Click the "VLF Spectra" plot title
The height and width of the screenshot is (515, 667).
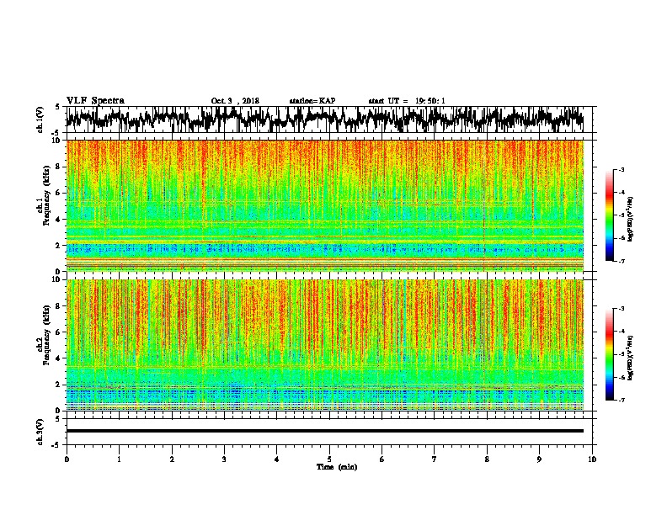pos(95,100)
